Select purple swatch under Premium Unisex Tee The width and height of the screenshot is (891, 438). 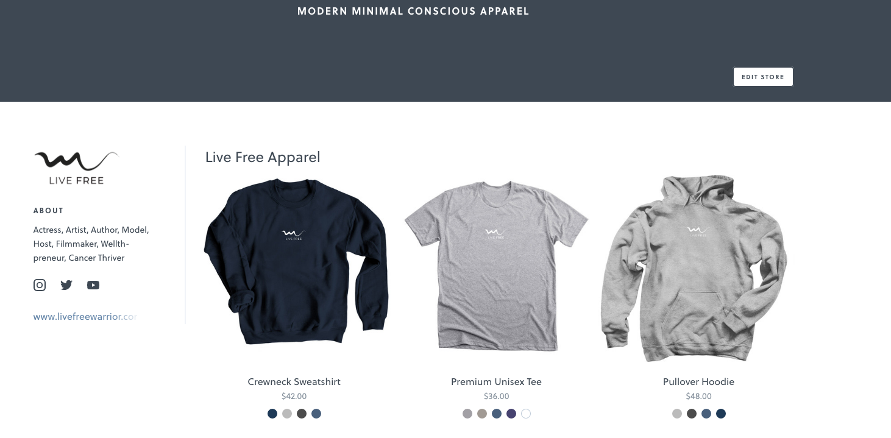(x=511, y=414)
